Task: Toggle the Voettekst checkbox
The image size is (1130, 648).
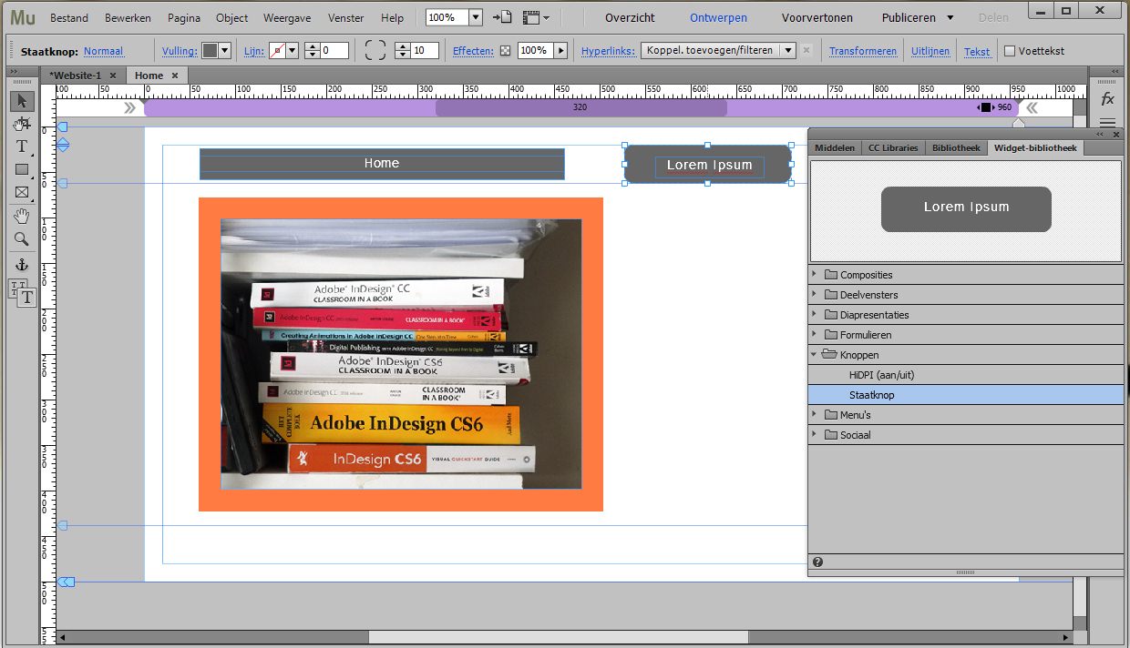Action: [1010, 51]
